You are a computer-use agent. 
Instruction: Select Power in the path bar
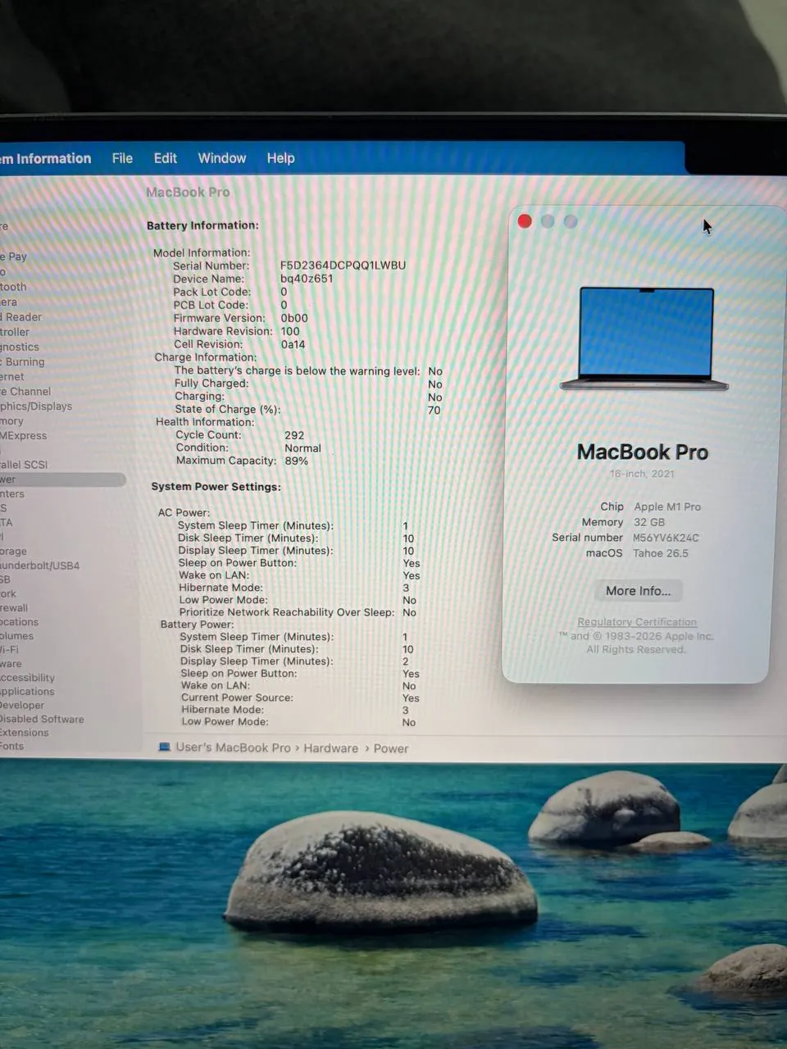[391, 748]
